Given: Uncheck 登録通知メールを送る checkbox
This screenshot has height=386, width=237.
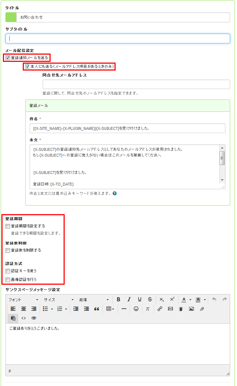Looking at the screenshot, I should click(8, 58).
